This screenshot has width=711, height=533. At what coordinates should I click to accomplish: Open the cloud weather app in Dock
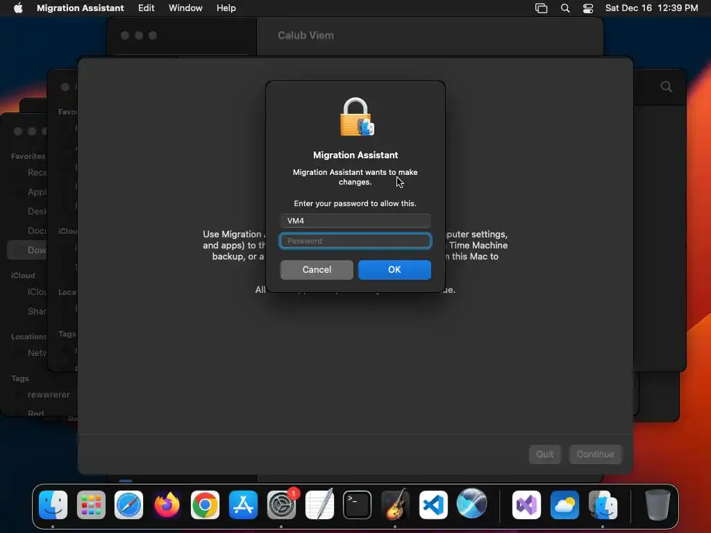point(564,505)
